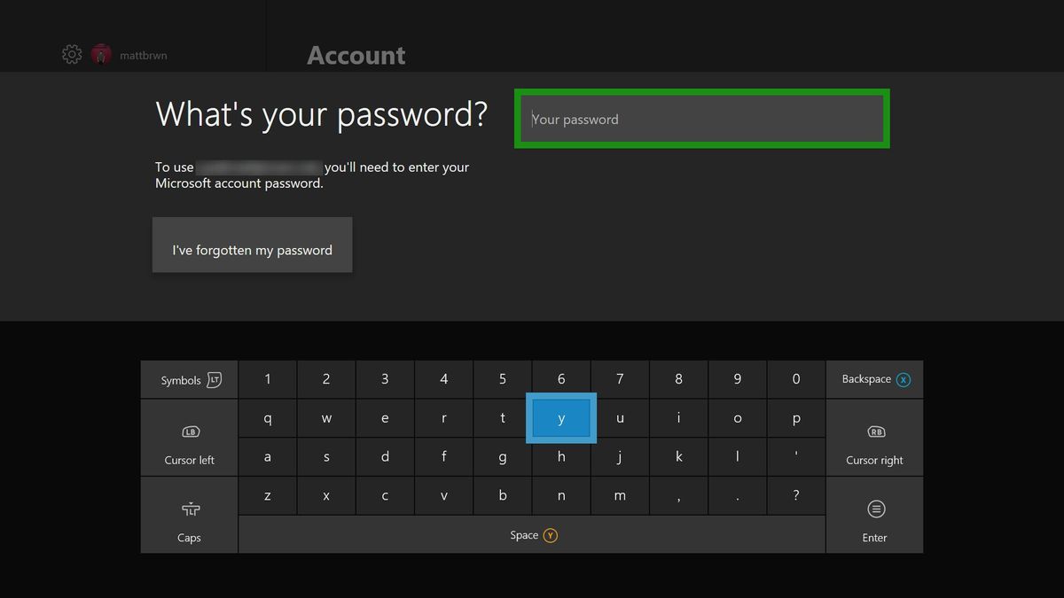The width and height of the screenshot is (1064, 598).
Task: Click the highlighted letter y key
Action: point(561,419)
